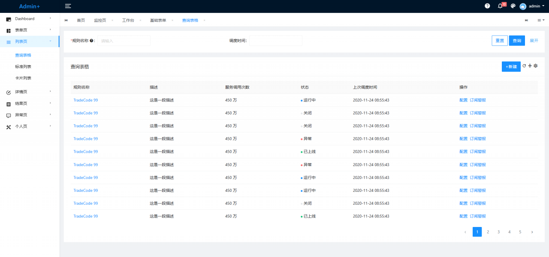Open the help question mark icon in header
The width and height of the screenshot is (549, 257).
[487, 6]
